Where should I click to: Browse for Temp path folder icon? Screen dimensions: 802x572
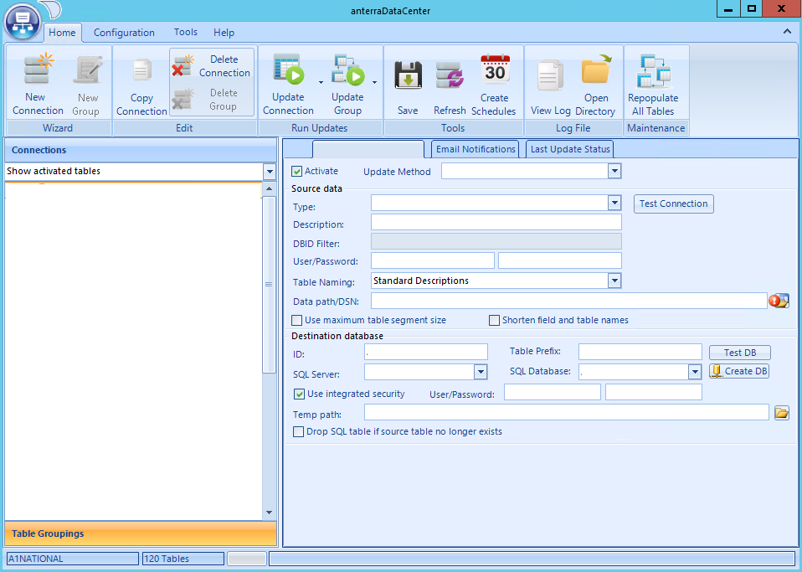[x=781, y=413]
